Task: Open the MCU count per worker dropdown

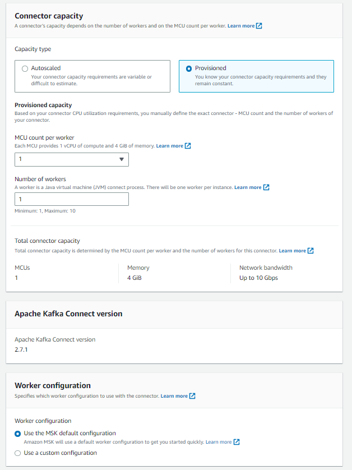Action: [x=72, y=159]
